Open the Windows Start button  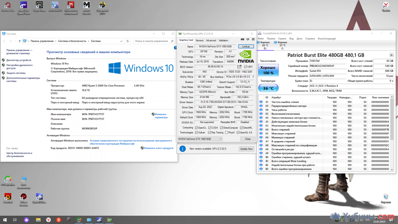click(5, 220)
